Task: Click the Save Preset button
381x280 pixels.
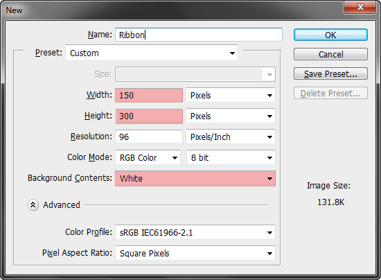Action: [x=330, y=73]
